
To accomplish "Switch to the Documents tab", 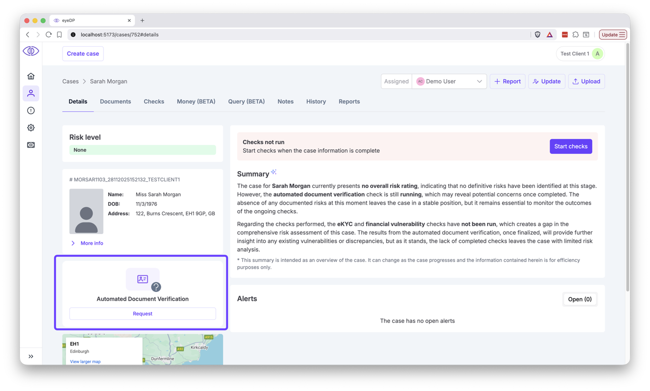I will pyautogui.click(x=115, y=102).
